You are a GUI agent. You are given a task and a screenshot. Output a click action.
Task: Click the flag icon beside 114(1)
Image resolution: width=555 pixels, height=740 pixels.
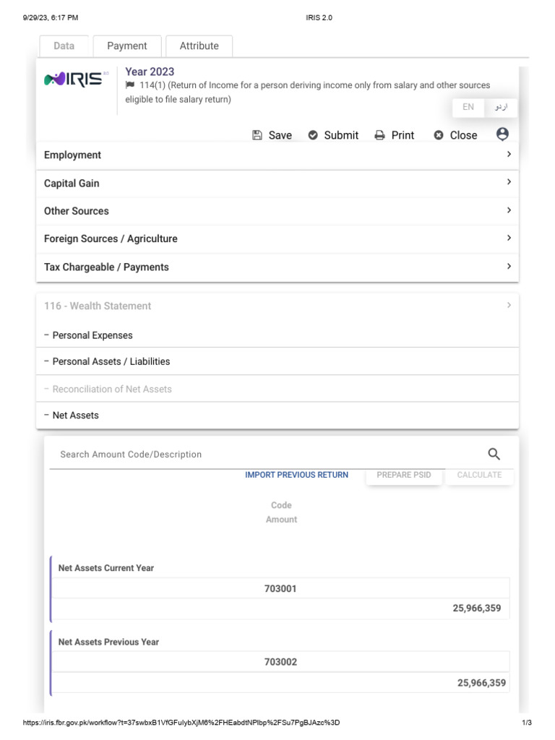coord(130,85)
